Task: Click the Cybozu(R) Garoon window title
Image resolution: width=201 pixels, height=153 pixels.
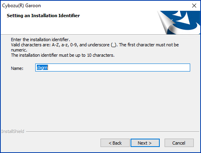Action: pyautogui.click(x=21, y=6)
